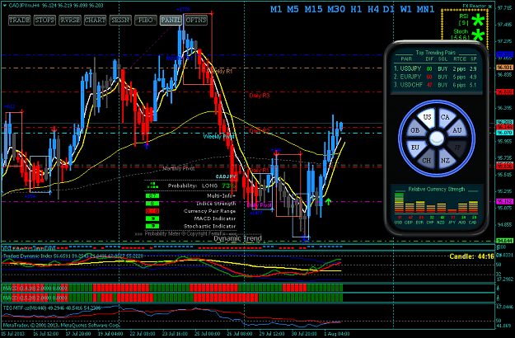The width and height of the screenshot is (515, 338).
Task: Click the Daily R2 line label
Action: click(x=259, y=131)
